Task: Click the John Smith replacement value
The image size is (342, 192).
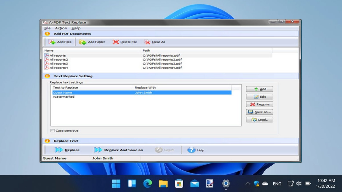Action: point(143,93)
